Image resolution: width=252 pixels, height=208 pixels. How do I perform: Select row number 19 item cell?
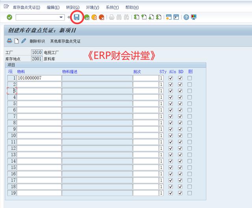(12, 193)
